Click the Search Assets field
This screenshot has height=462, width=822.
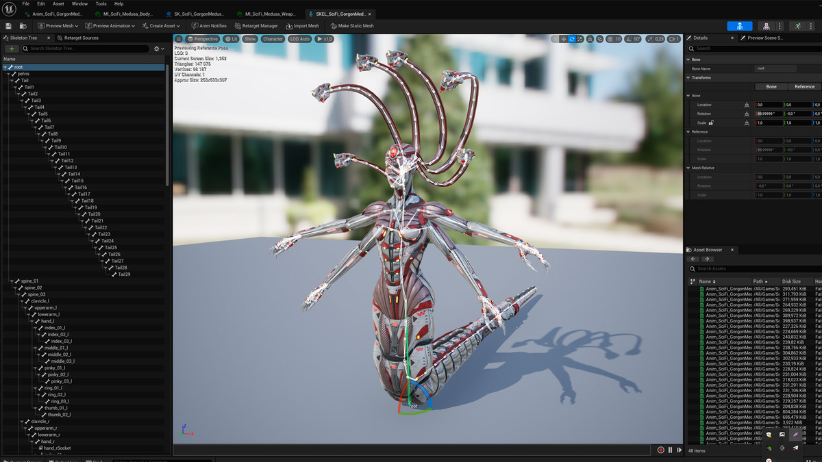point(754,268)
